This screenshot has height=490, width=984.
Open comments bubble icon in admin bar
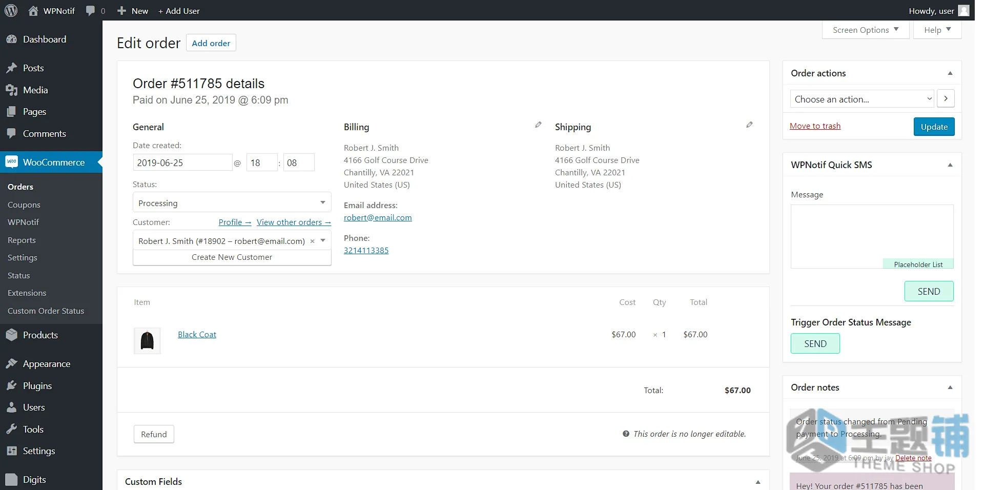[90, 11]
